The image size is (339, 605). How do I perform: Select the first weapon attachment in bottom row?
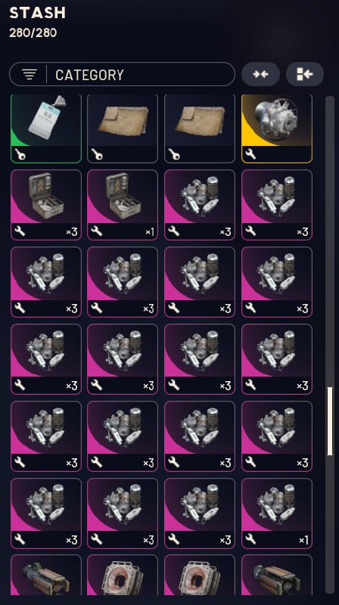click(46, 575)
